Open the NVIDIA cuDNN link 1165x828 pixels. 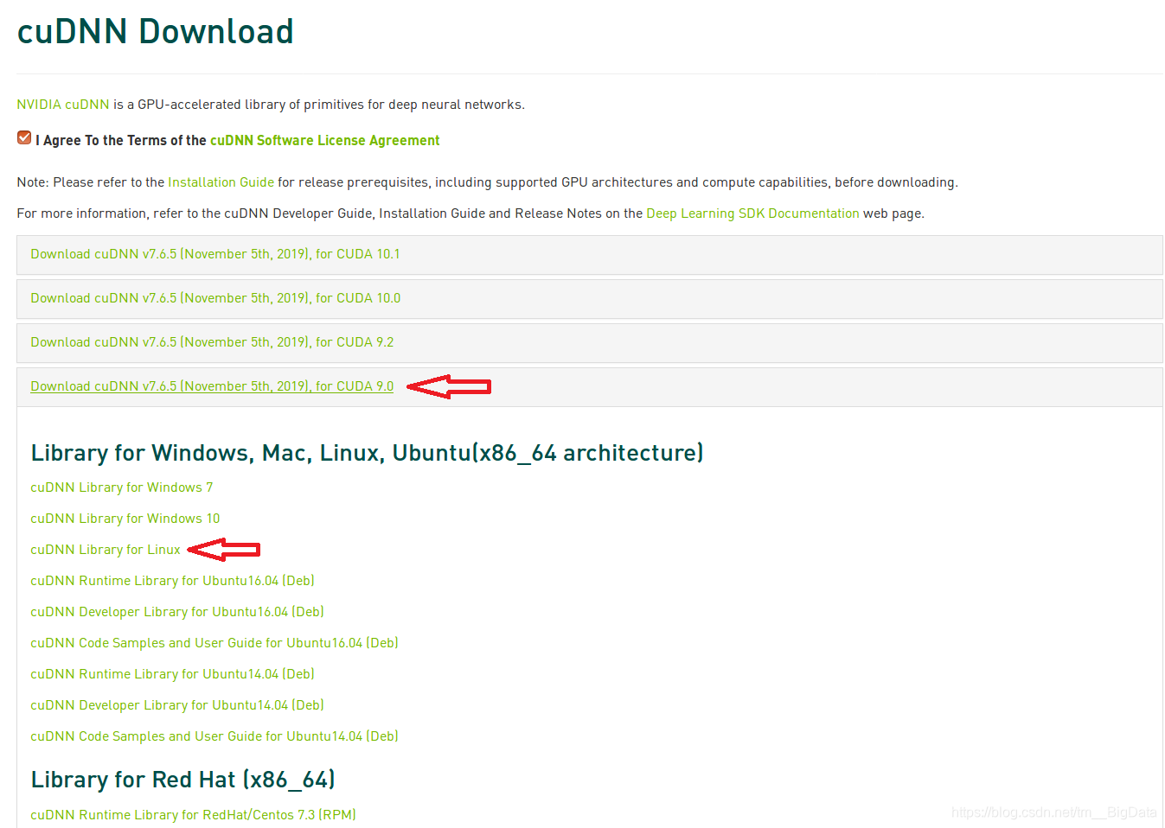[63, 105]
